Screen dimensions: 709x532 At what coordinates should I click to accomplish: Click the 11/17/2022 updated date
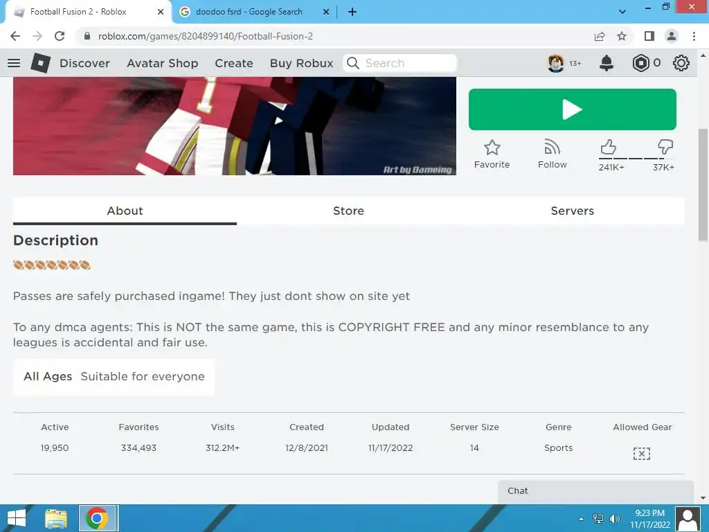(391, 448)
